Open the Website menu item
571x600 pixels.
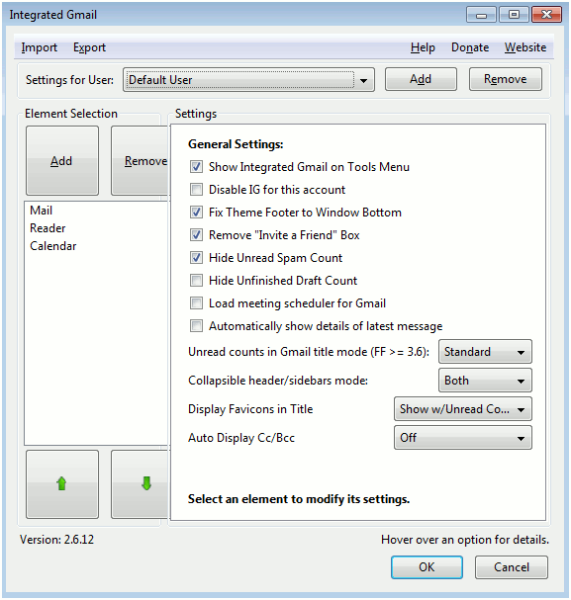(525, 47)
